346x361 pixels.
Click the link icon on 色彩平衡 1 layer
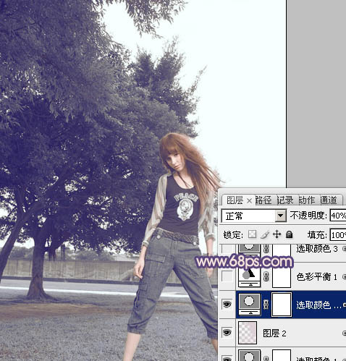coord(266,276)
